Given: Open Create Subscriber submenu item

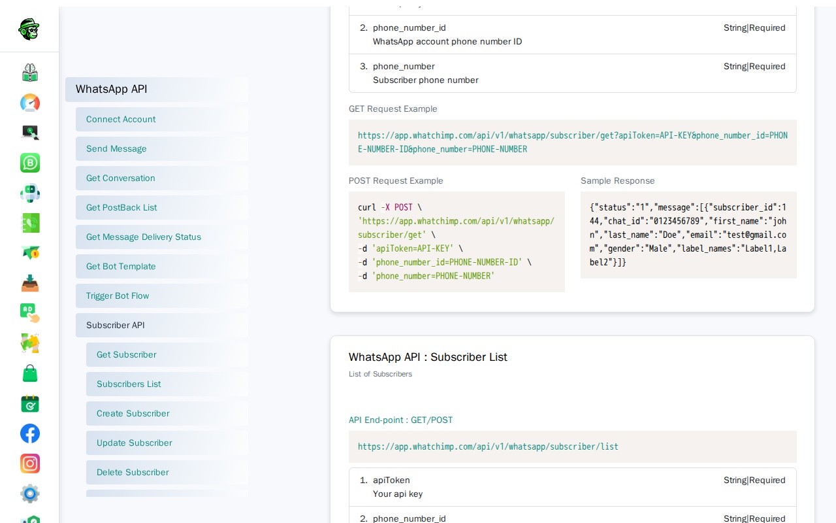Looking at the screenshot, I should [167, 414].
